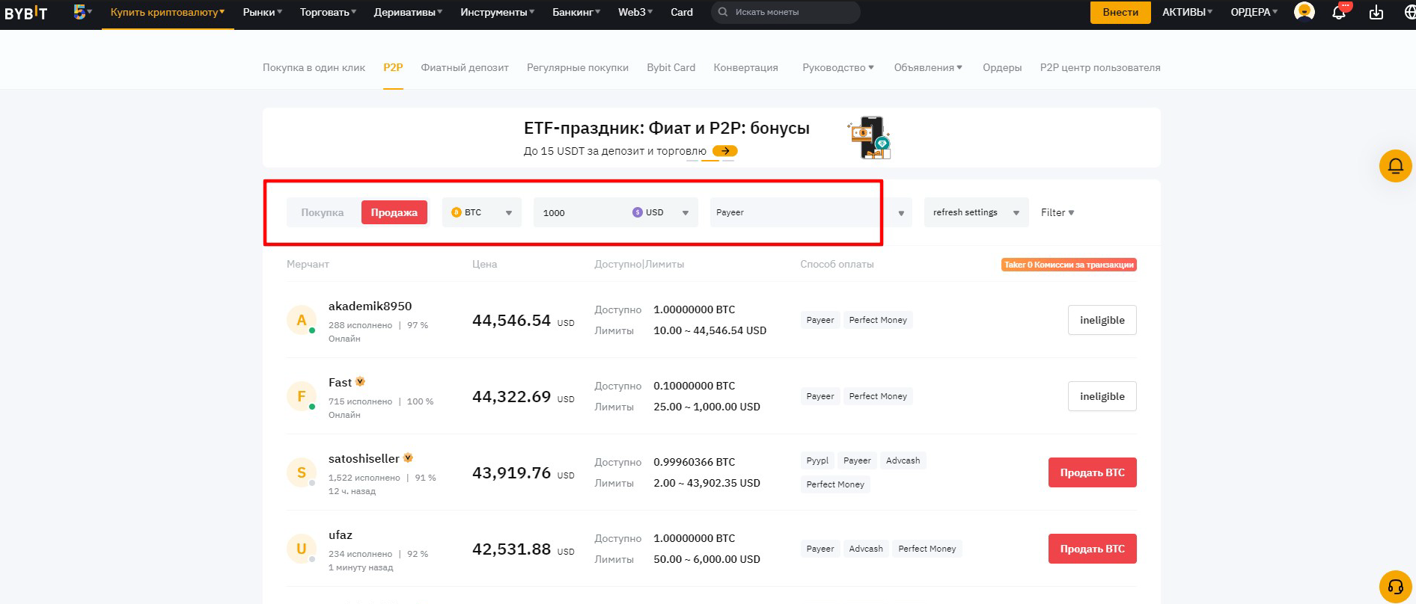1416x604 pixels.
Task: Click Pyypl tag in satoshiseller row
Action: (817, 460)
